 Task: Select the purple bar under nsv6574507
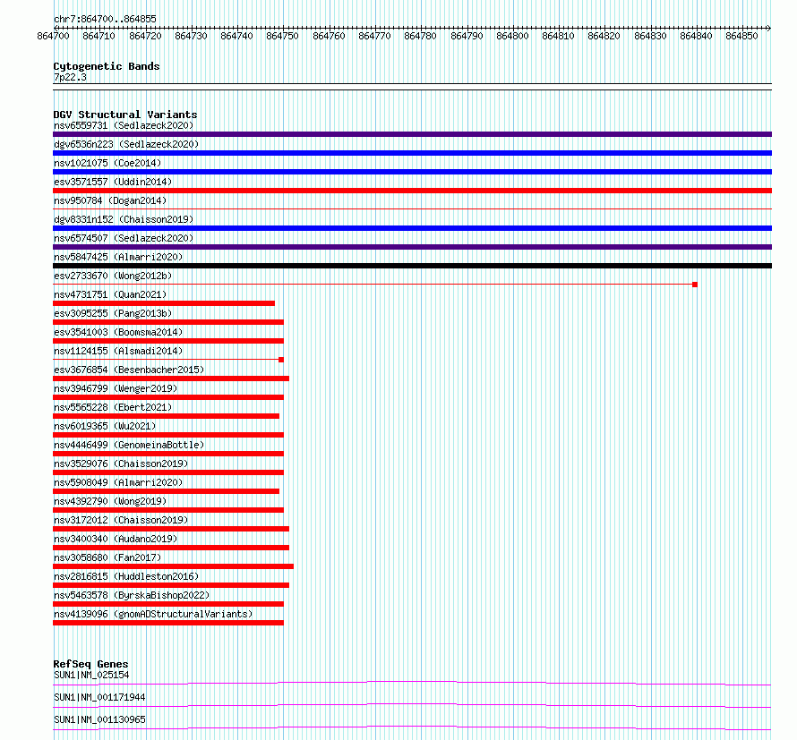(412, 247)
